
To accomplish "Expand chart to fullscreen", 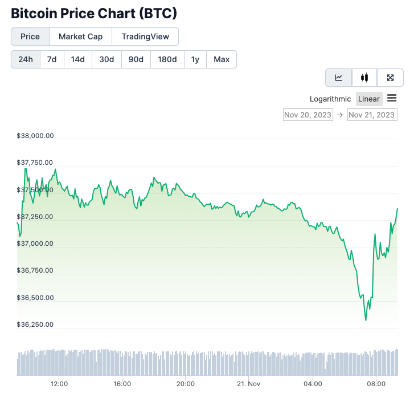I will [390, 78].
